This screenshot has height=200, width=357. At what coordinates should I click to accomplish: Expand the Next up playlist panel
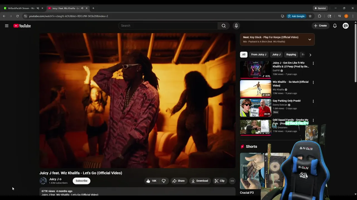[x=310, y=39]
